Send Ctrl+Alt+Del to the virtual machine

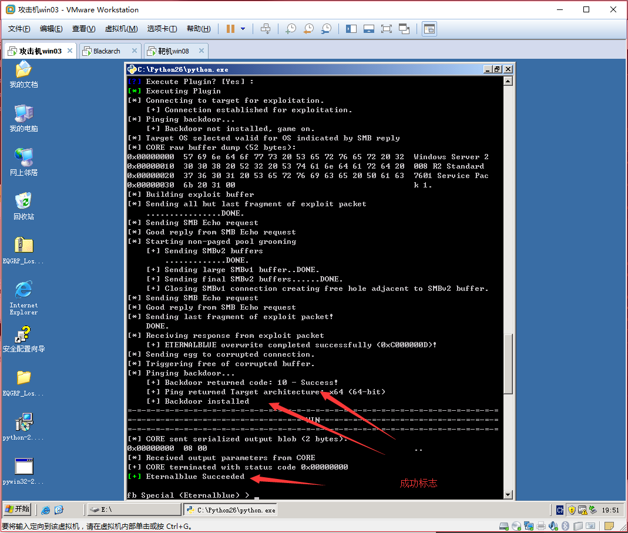[x=266, y=29]
